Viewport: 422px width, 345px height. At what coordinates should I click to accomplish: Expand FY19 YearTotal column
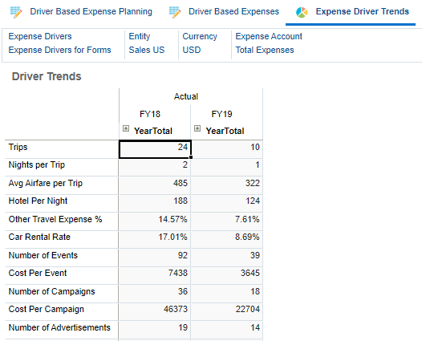point(197,128)
